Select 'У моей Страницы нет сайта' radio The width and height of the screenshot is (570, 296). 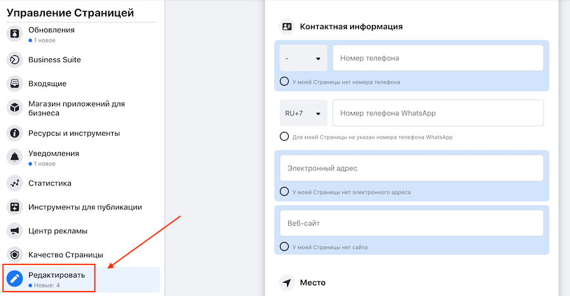coord(284,247)
